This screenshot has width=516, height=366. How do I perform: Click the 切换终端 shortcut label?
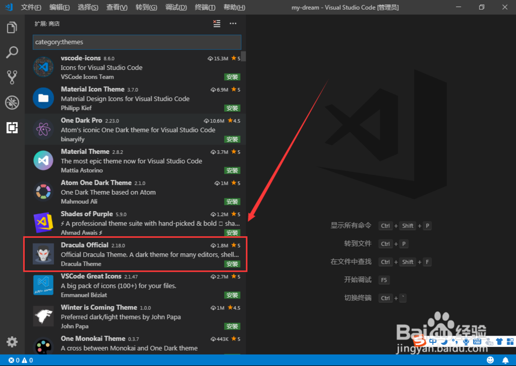click(358, 298)
